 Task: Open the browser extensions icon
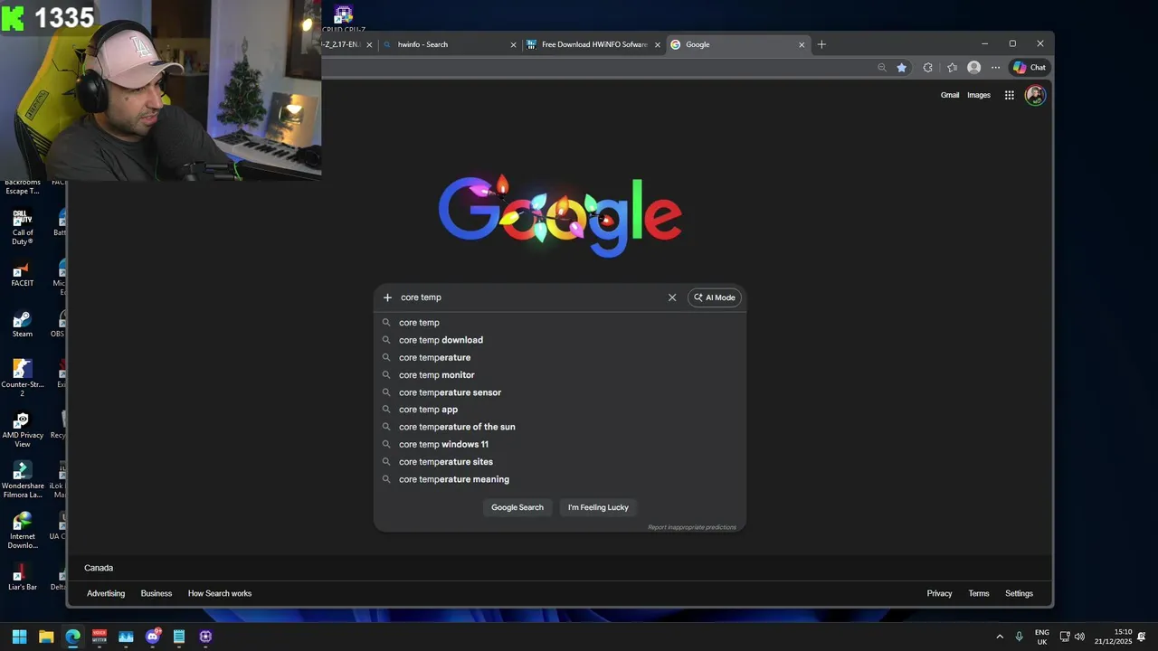click(927, 67)
